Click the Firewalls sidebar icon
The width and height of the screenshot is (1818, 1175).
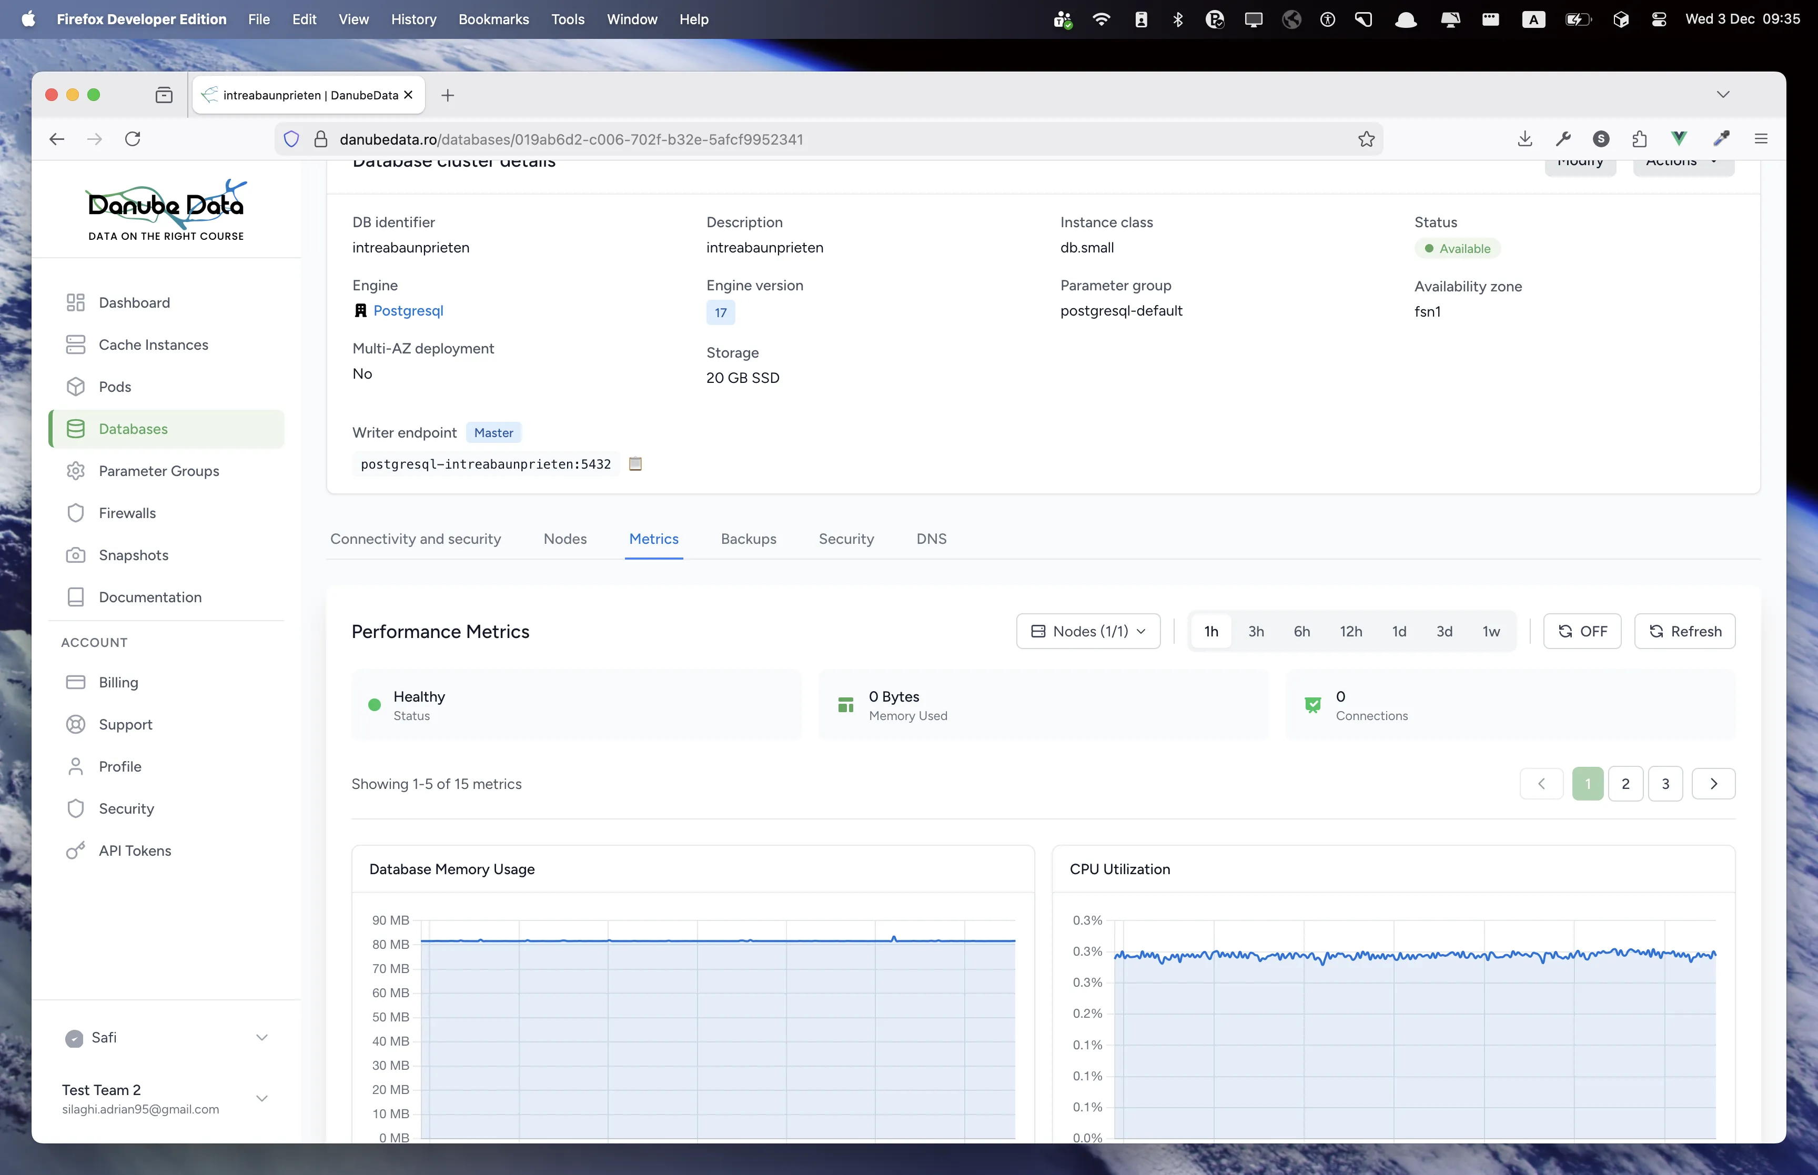pos(76,513)
